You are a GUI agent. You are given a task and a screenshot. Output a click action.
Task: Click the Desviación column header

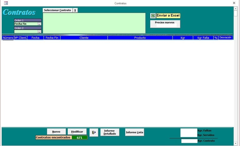click(x=225, y=38)
